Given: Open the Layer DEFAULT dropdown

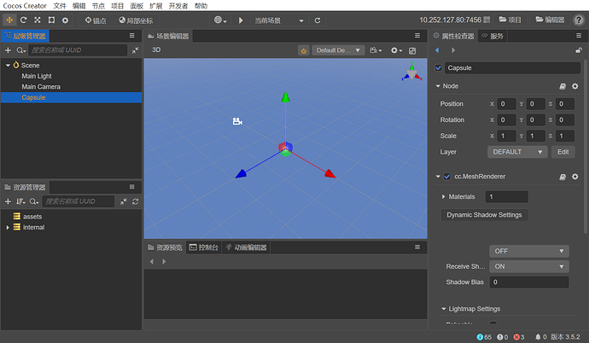Looking at the screenshot, I should pos(517,152).
